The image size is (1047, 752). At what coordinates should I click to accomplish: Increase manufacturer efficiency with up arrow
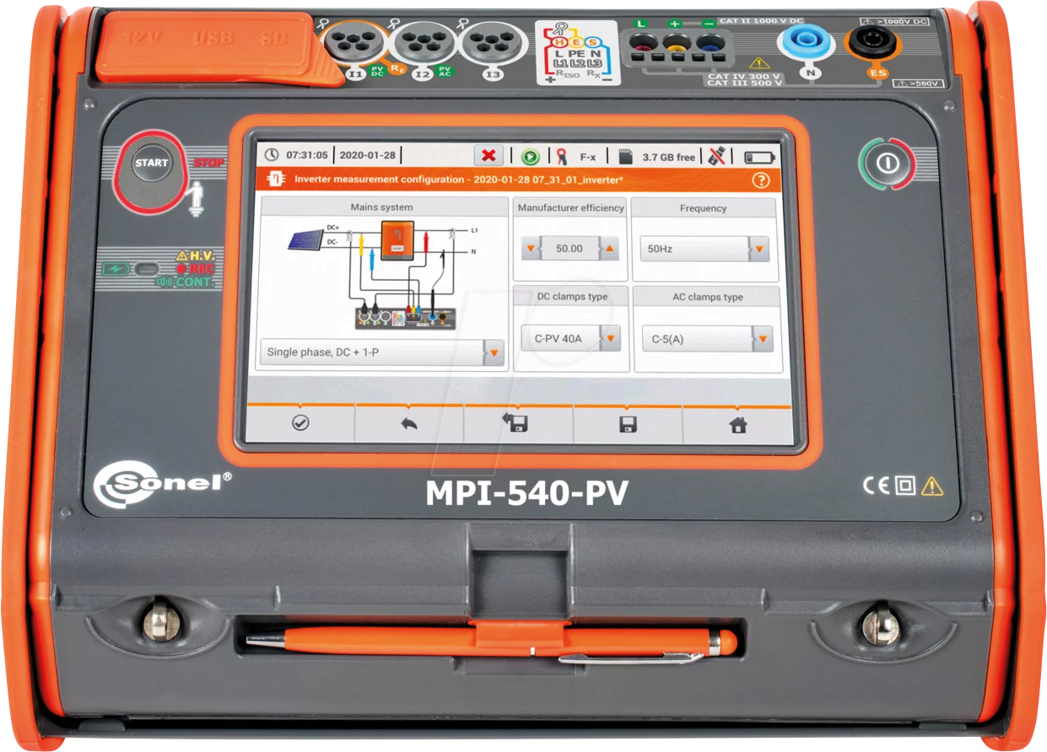610,249
